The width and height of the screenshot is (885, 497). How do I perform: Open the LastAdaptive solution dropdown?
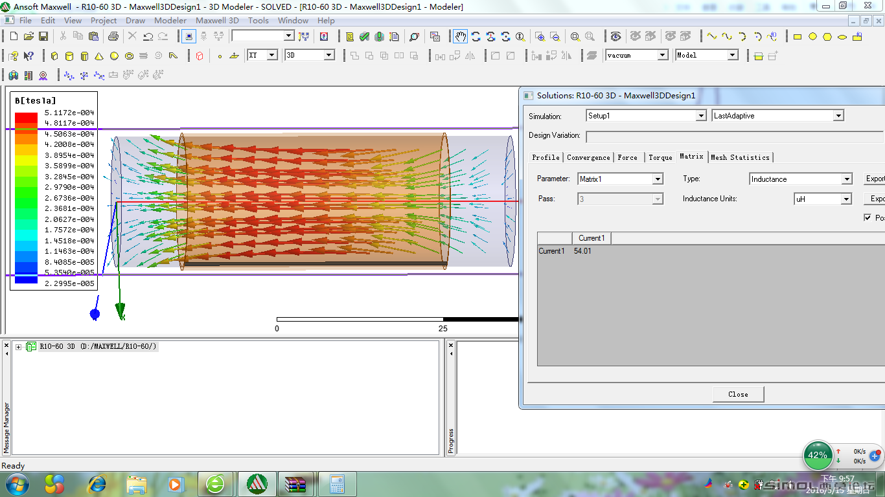click(838, 116)
